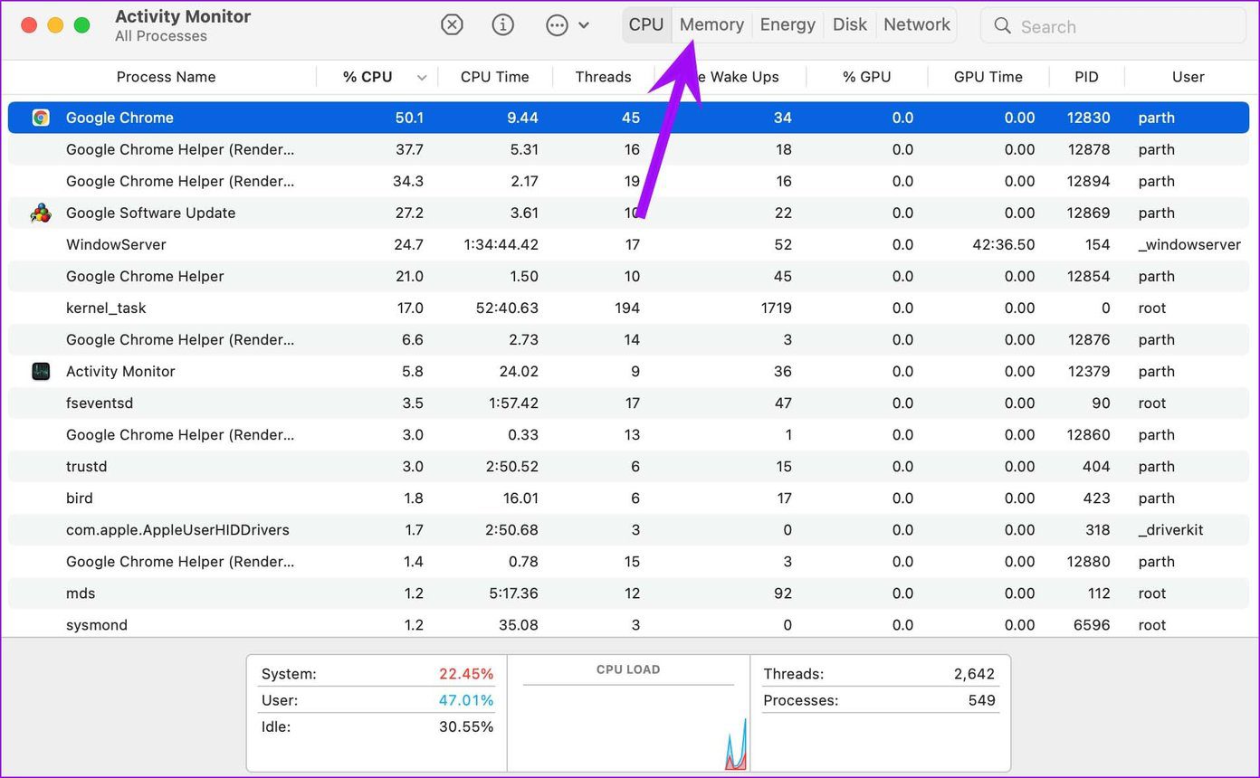1260x778 pixels.
Task: Click the stop process X icon
Action: click(x=452, y=25)
